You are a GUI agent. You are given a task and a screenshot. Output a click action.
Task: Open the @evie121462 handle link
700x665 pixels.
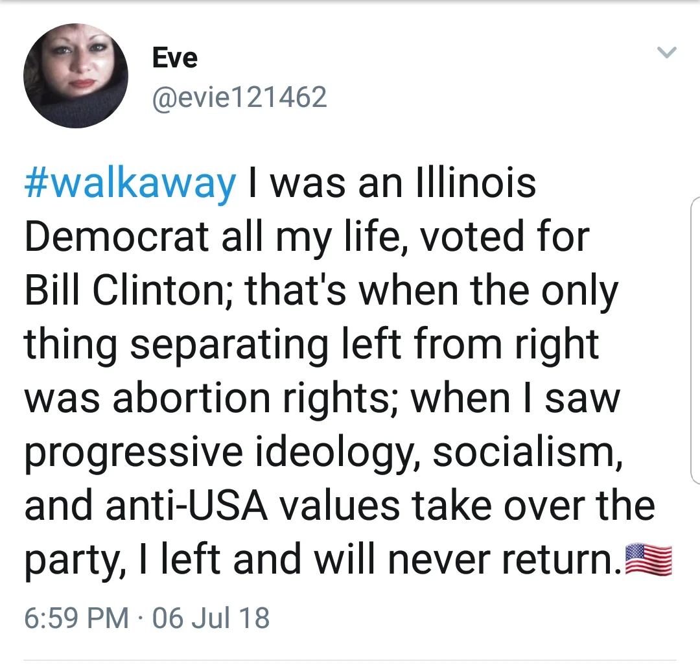click(x=240, y=97)
